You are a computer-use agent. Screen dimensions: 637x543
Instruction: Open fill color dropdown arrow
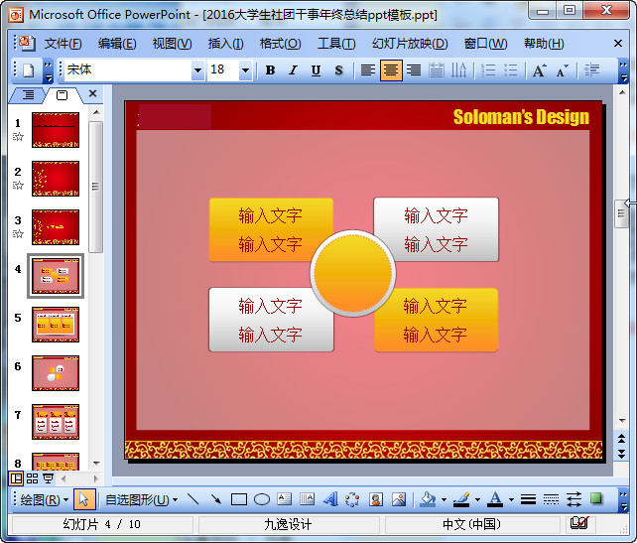click(445, 499)
